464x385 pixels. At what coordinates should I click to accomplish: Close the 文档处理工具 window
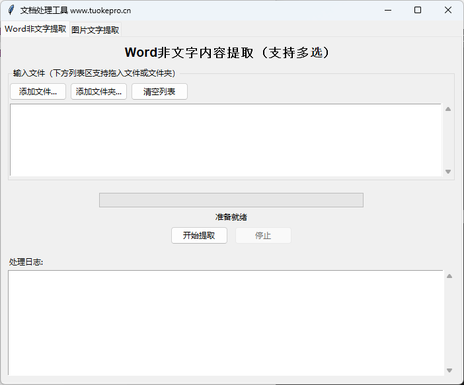[448, 10]
